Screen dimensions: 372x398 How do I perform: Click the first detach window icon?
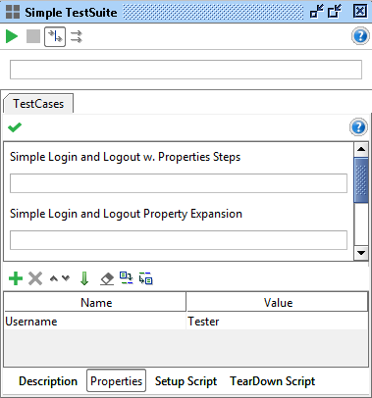[317, 11]
